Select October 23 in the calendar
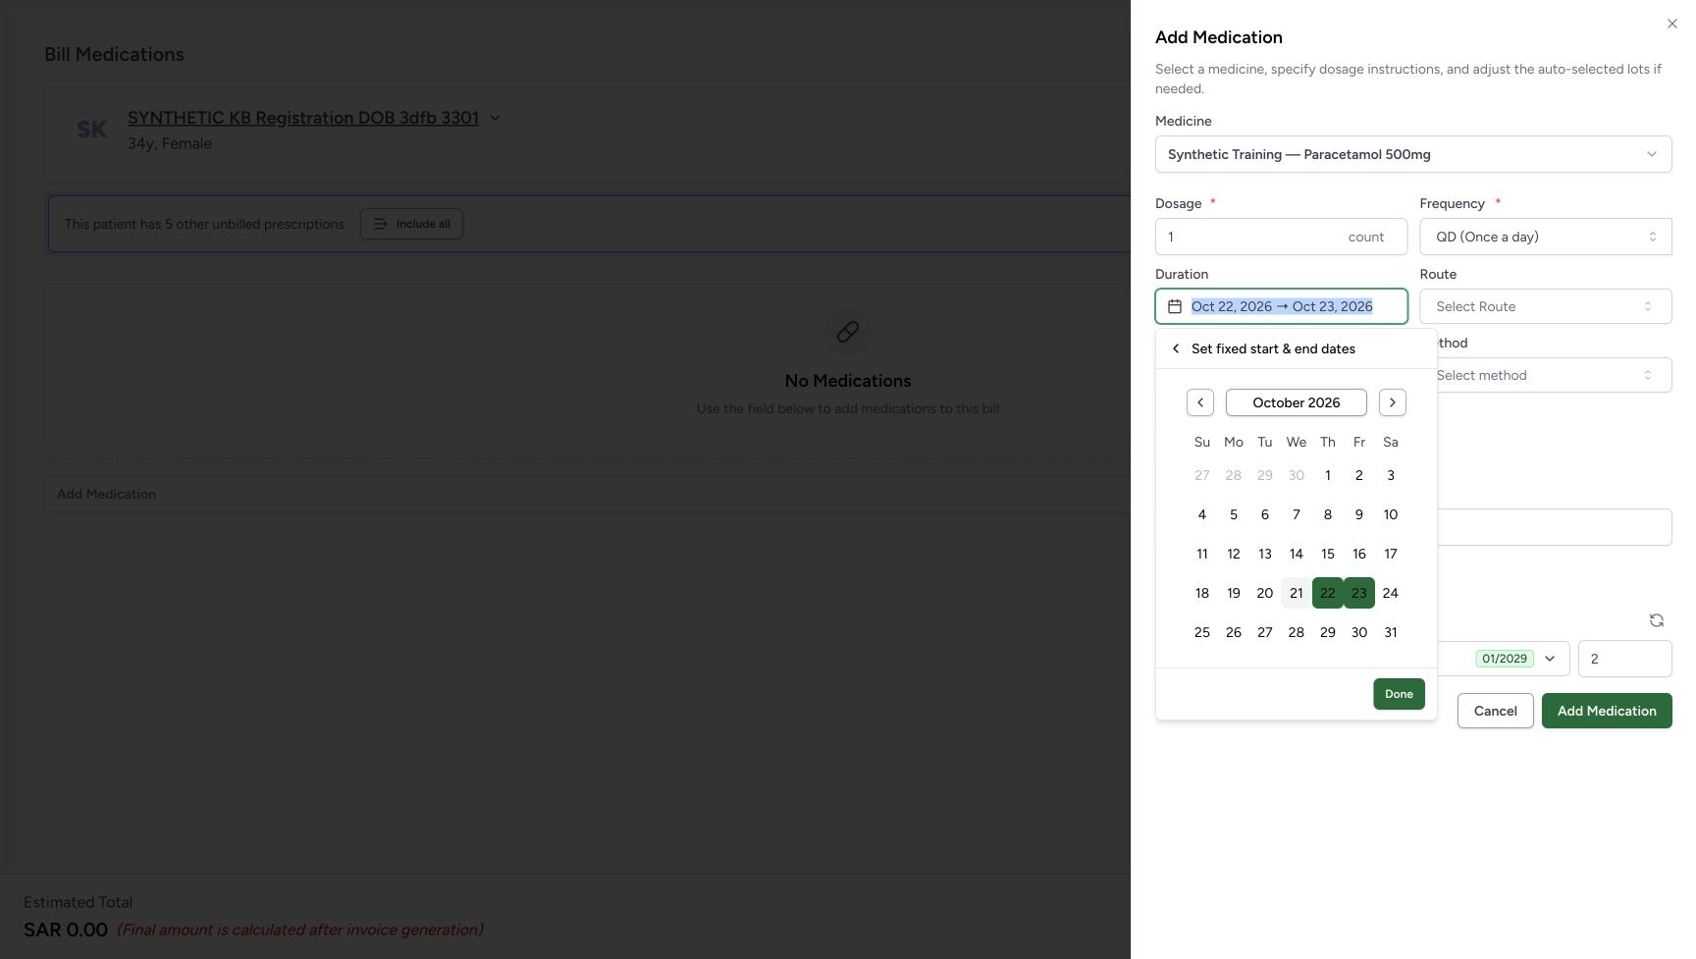The height and width of the screenshot is (959, 1696). [1359, 593]
